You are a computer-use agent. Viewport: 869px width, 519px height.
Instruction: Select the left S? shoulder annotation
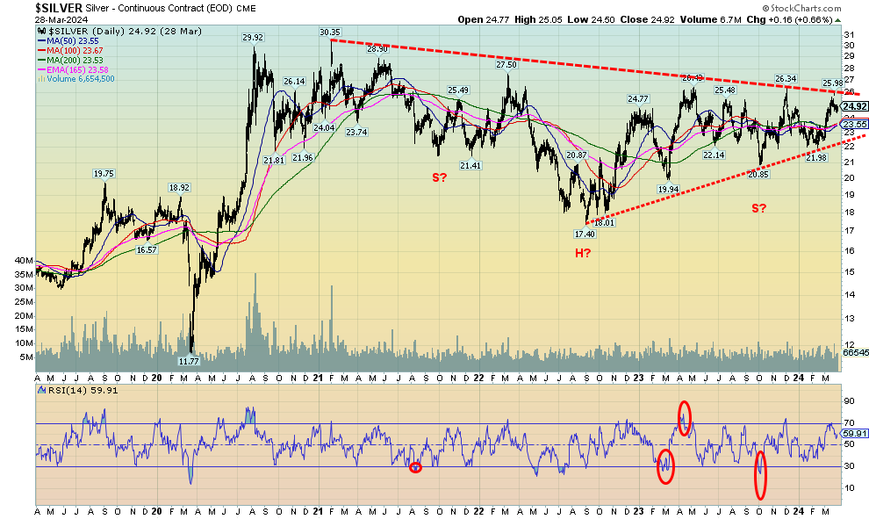[439, 178]
